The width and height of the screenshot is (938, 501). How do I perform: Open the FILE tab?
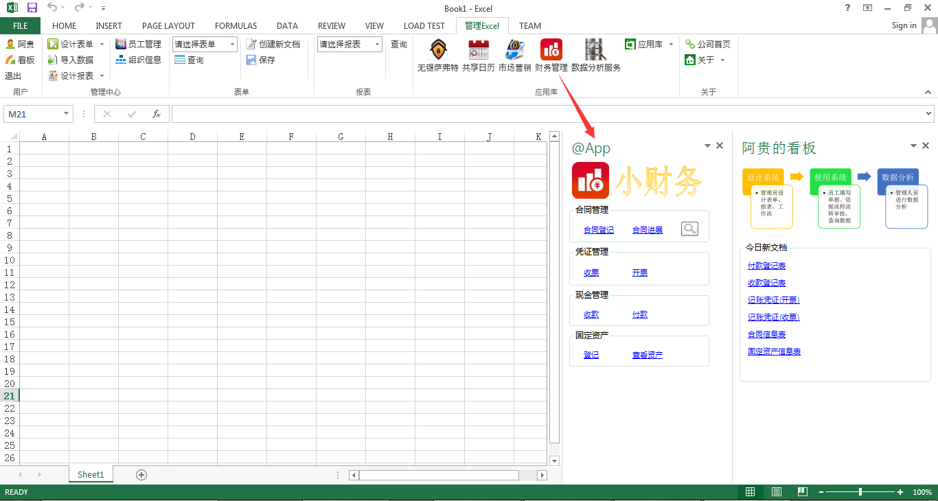coord(21,25)
